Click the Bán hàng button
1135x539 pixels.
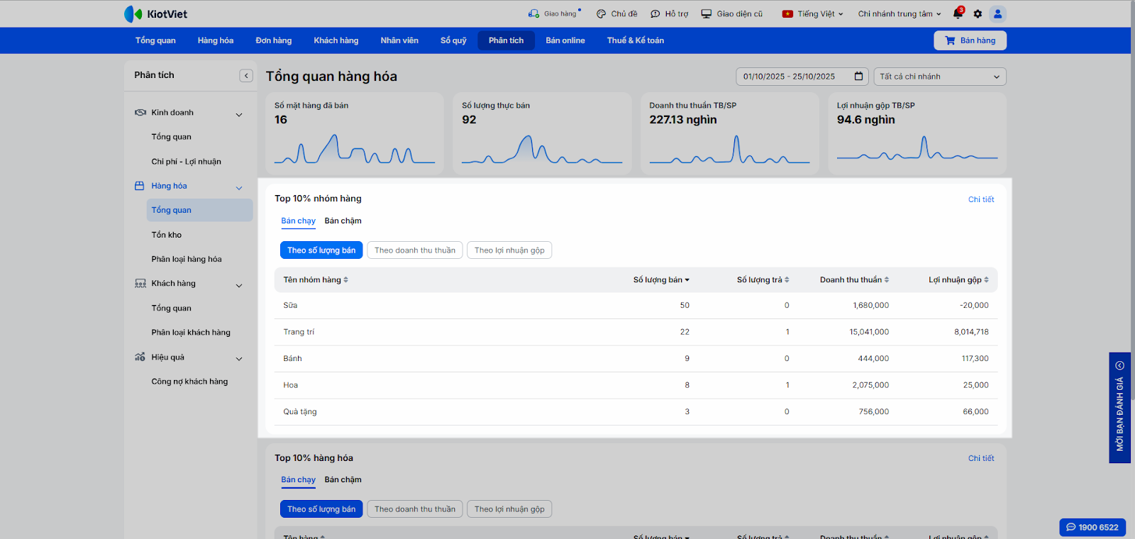pyautogui.click(x=970, y=40)
